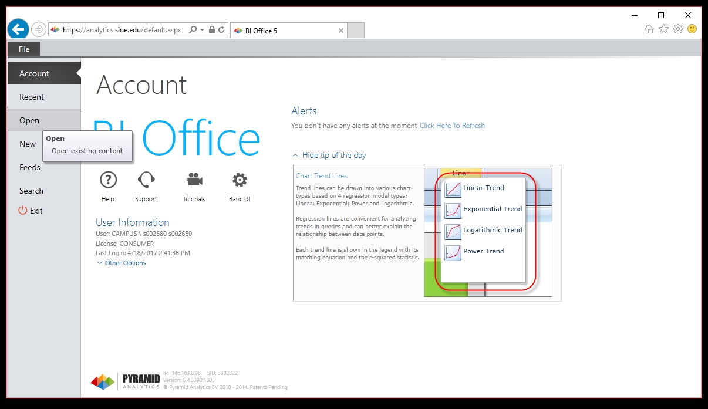Viewport: 708px width, 409px height.
Task: Open browser settings gear icon
Action: (678, 29)
